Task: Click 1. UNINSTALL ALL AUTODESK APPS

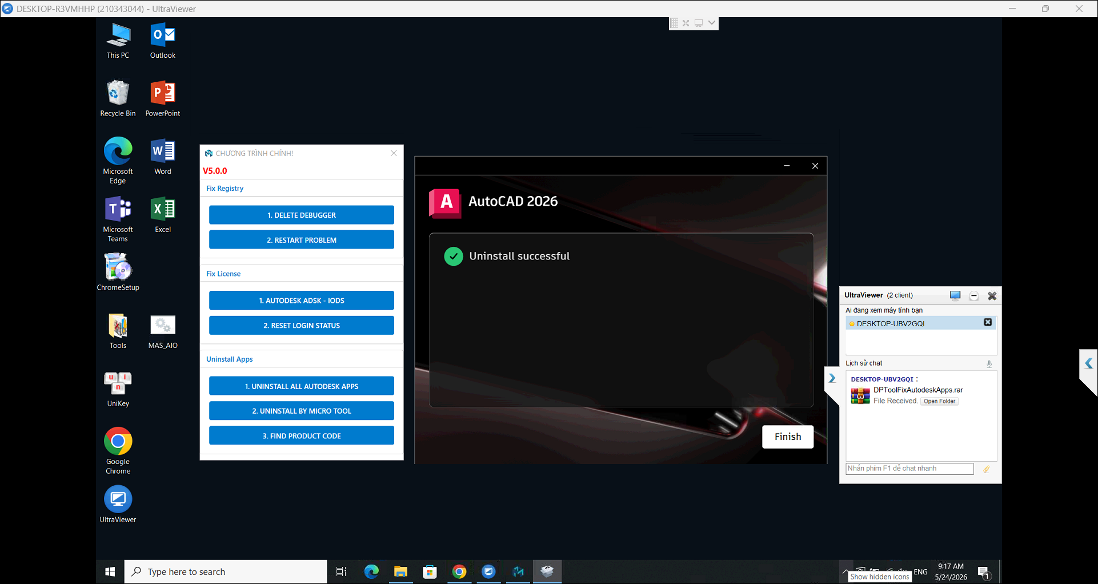Action: (302, 386)
